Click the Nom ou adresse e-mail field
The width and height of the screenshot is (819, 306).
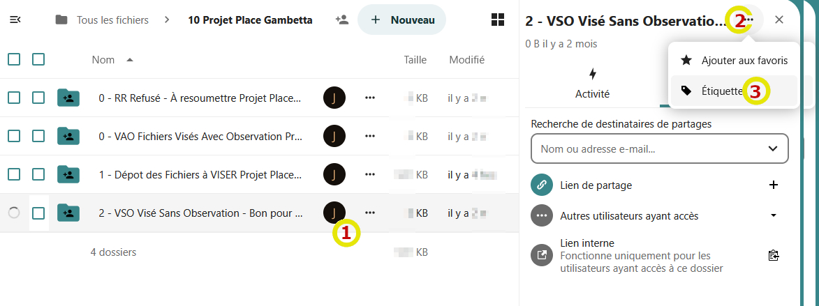[x=649, y=148]
